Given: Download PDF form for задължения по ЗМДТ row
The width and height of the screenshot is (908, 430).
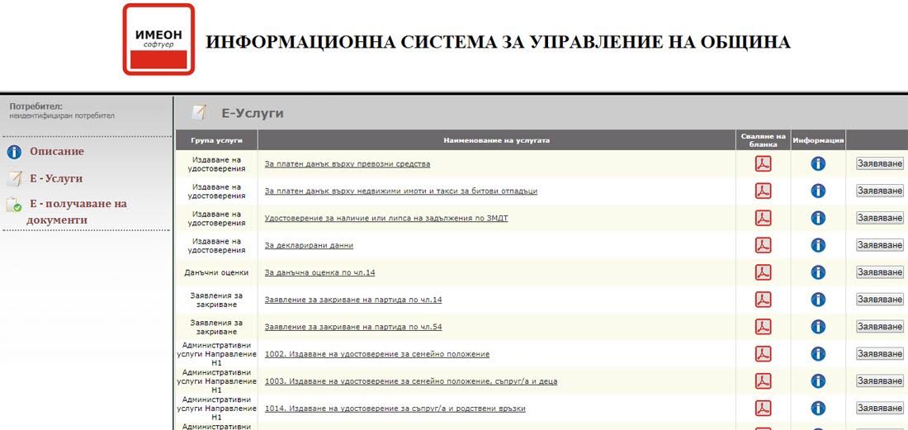Looking at the screenshot, I should (763, 218).
